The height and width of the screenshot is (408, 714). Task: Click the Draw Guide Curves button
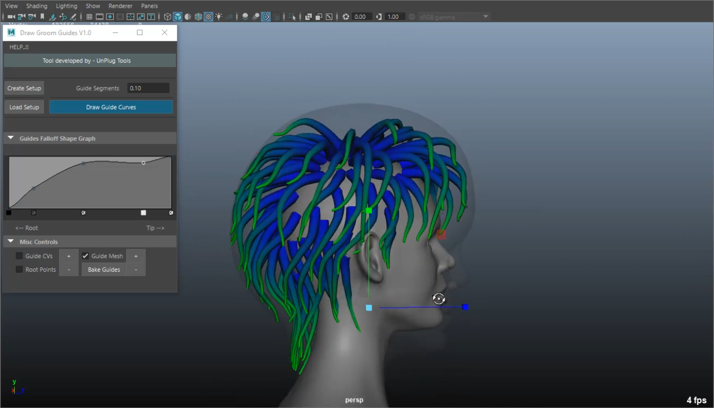(x=111, y=107)
